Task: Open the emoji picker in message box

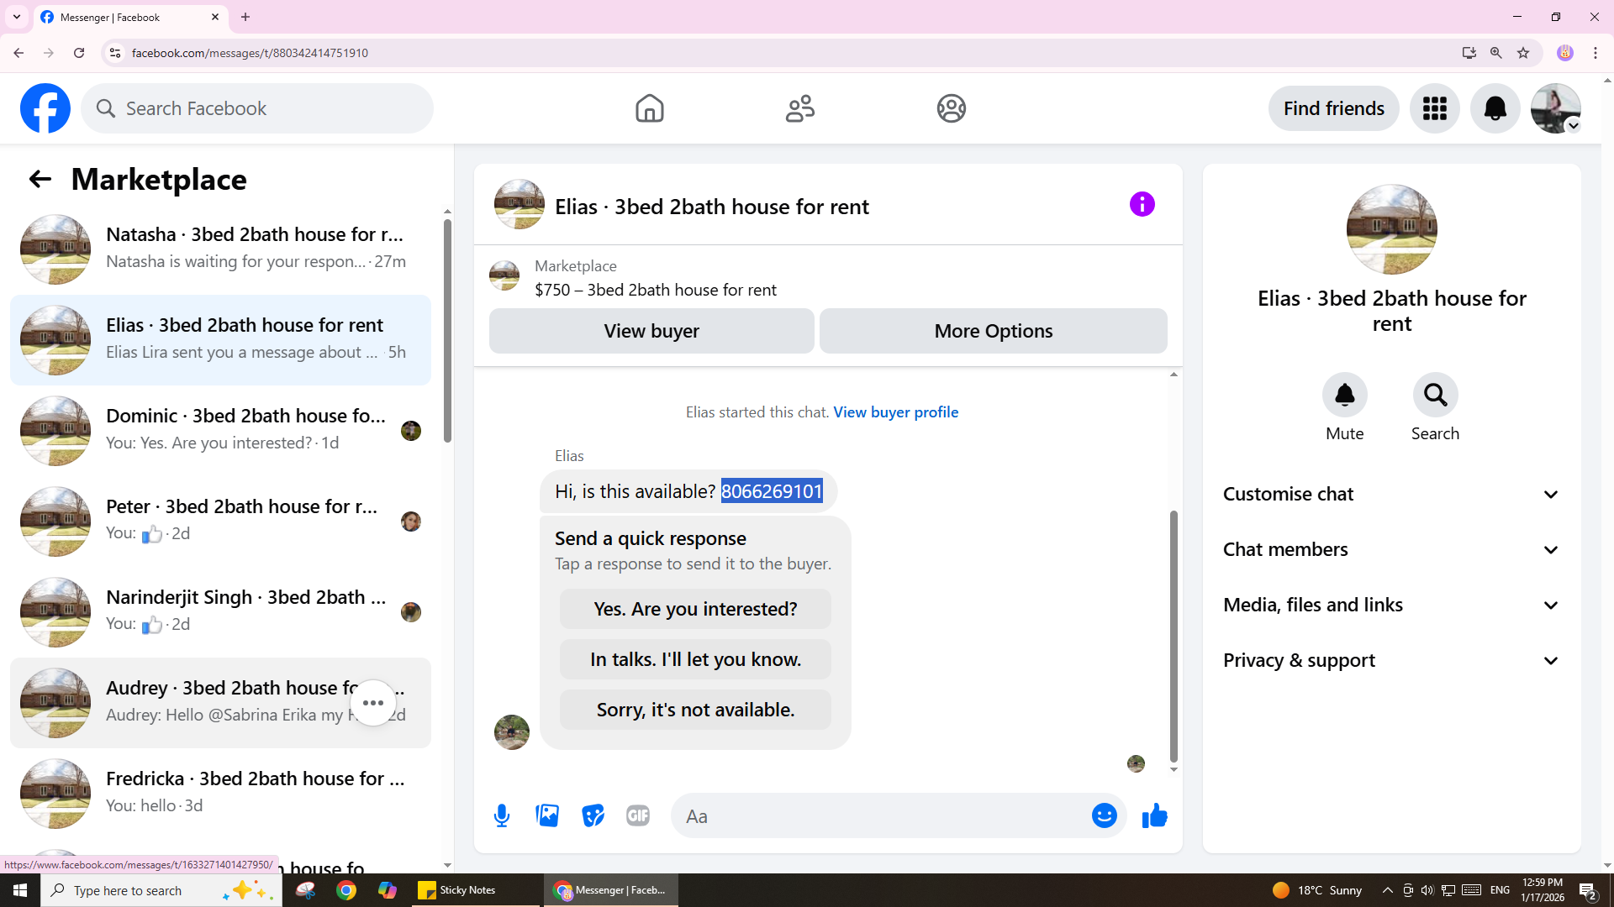Action: 1104,815
